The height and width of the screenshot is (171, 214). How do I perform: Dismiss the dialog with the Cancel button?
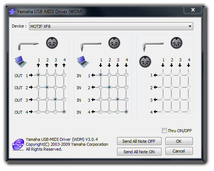point(179,151)
